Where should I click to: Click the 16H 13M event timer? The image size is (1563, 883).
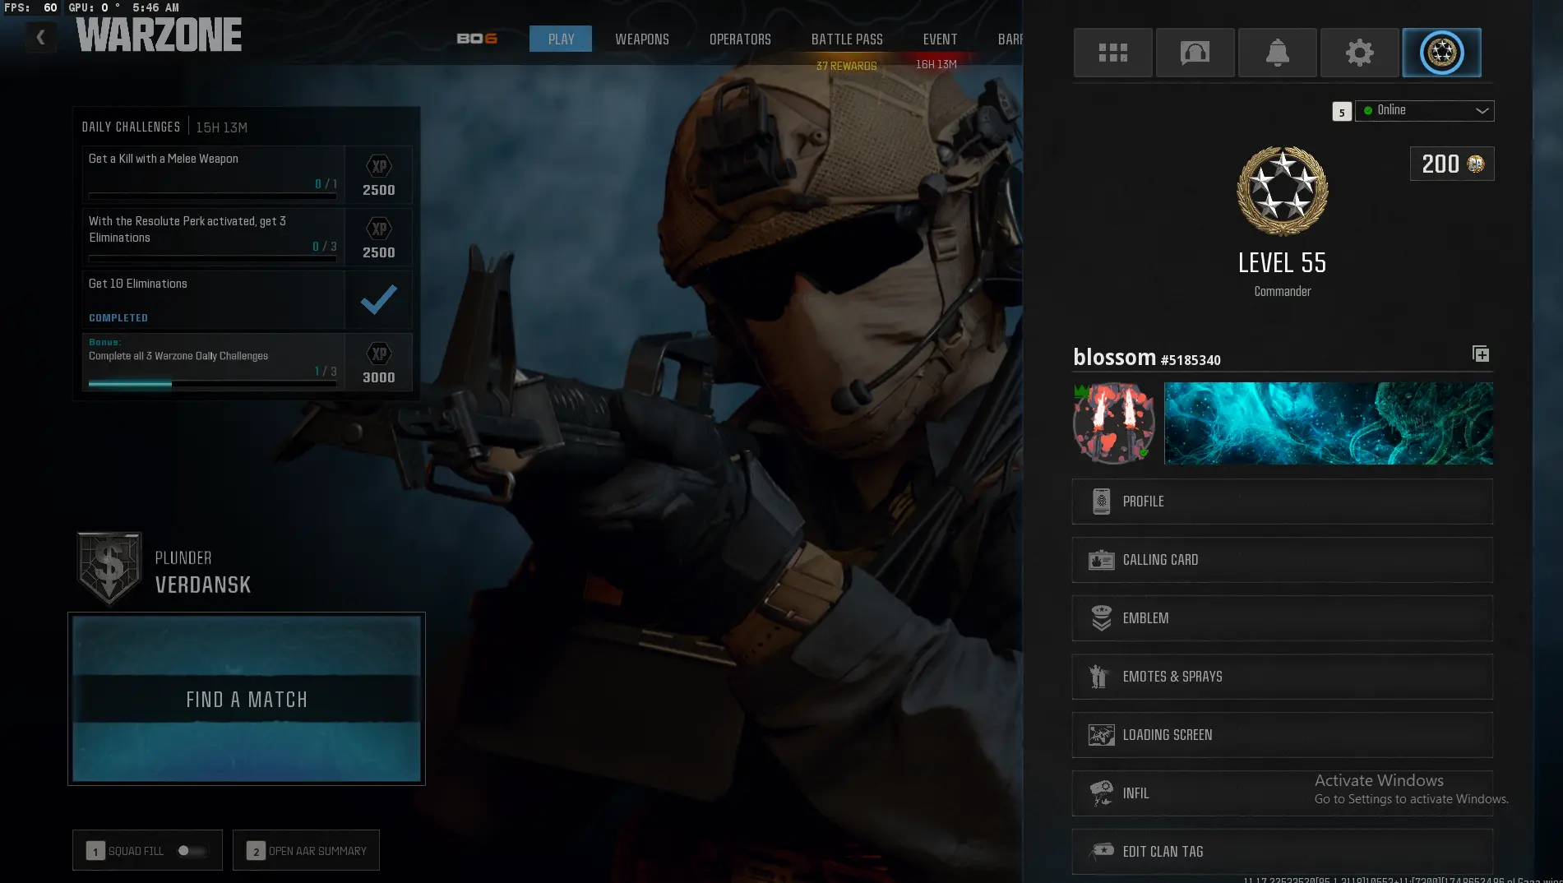point(936,64)
